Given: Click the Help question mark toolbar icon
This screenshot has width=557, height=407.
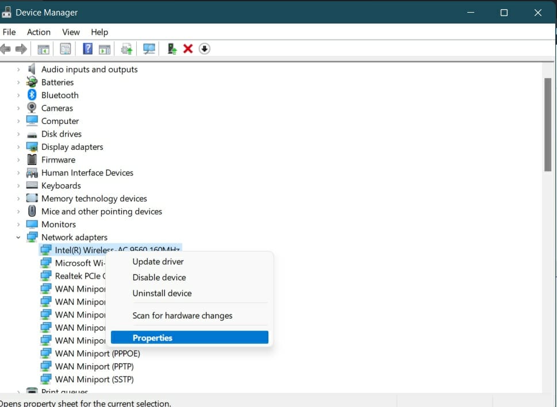Looking at the screenshot, I should [87, 48].
